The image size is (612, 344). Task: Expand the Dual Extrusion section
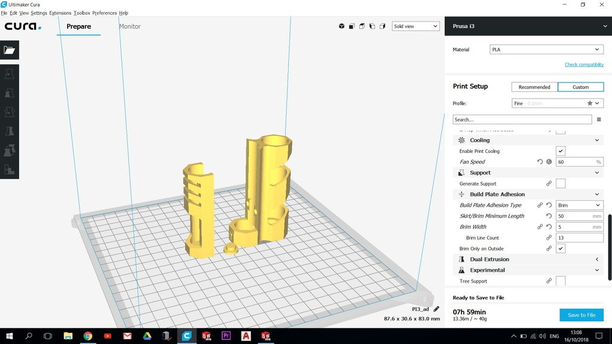597,259
